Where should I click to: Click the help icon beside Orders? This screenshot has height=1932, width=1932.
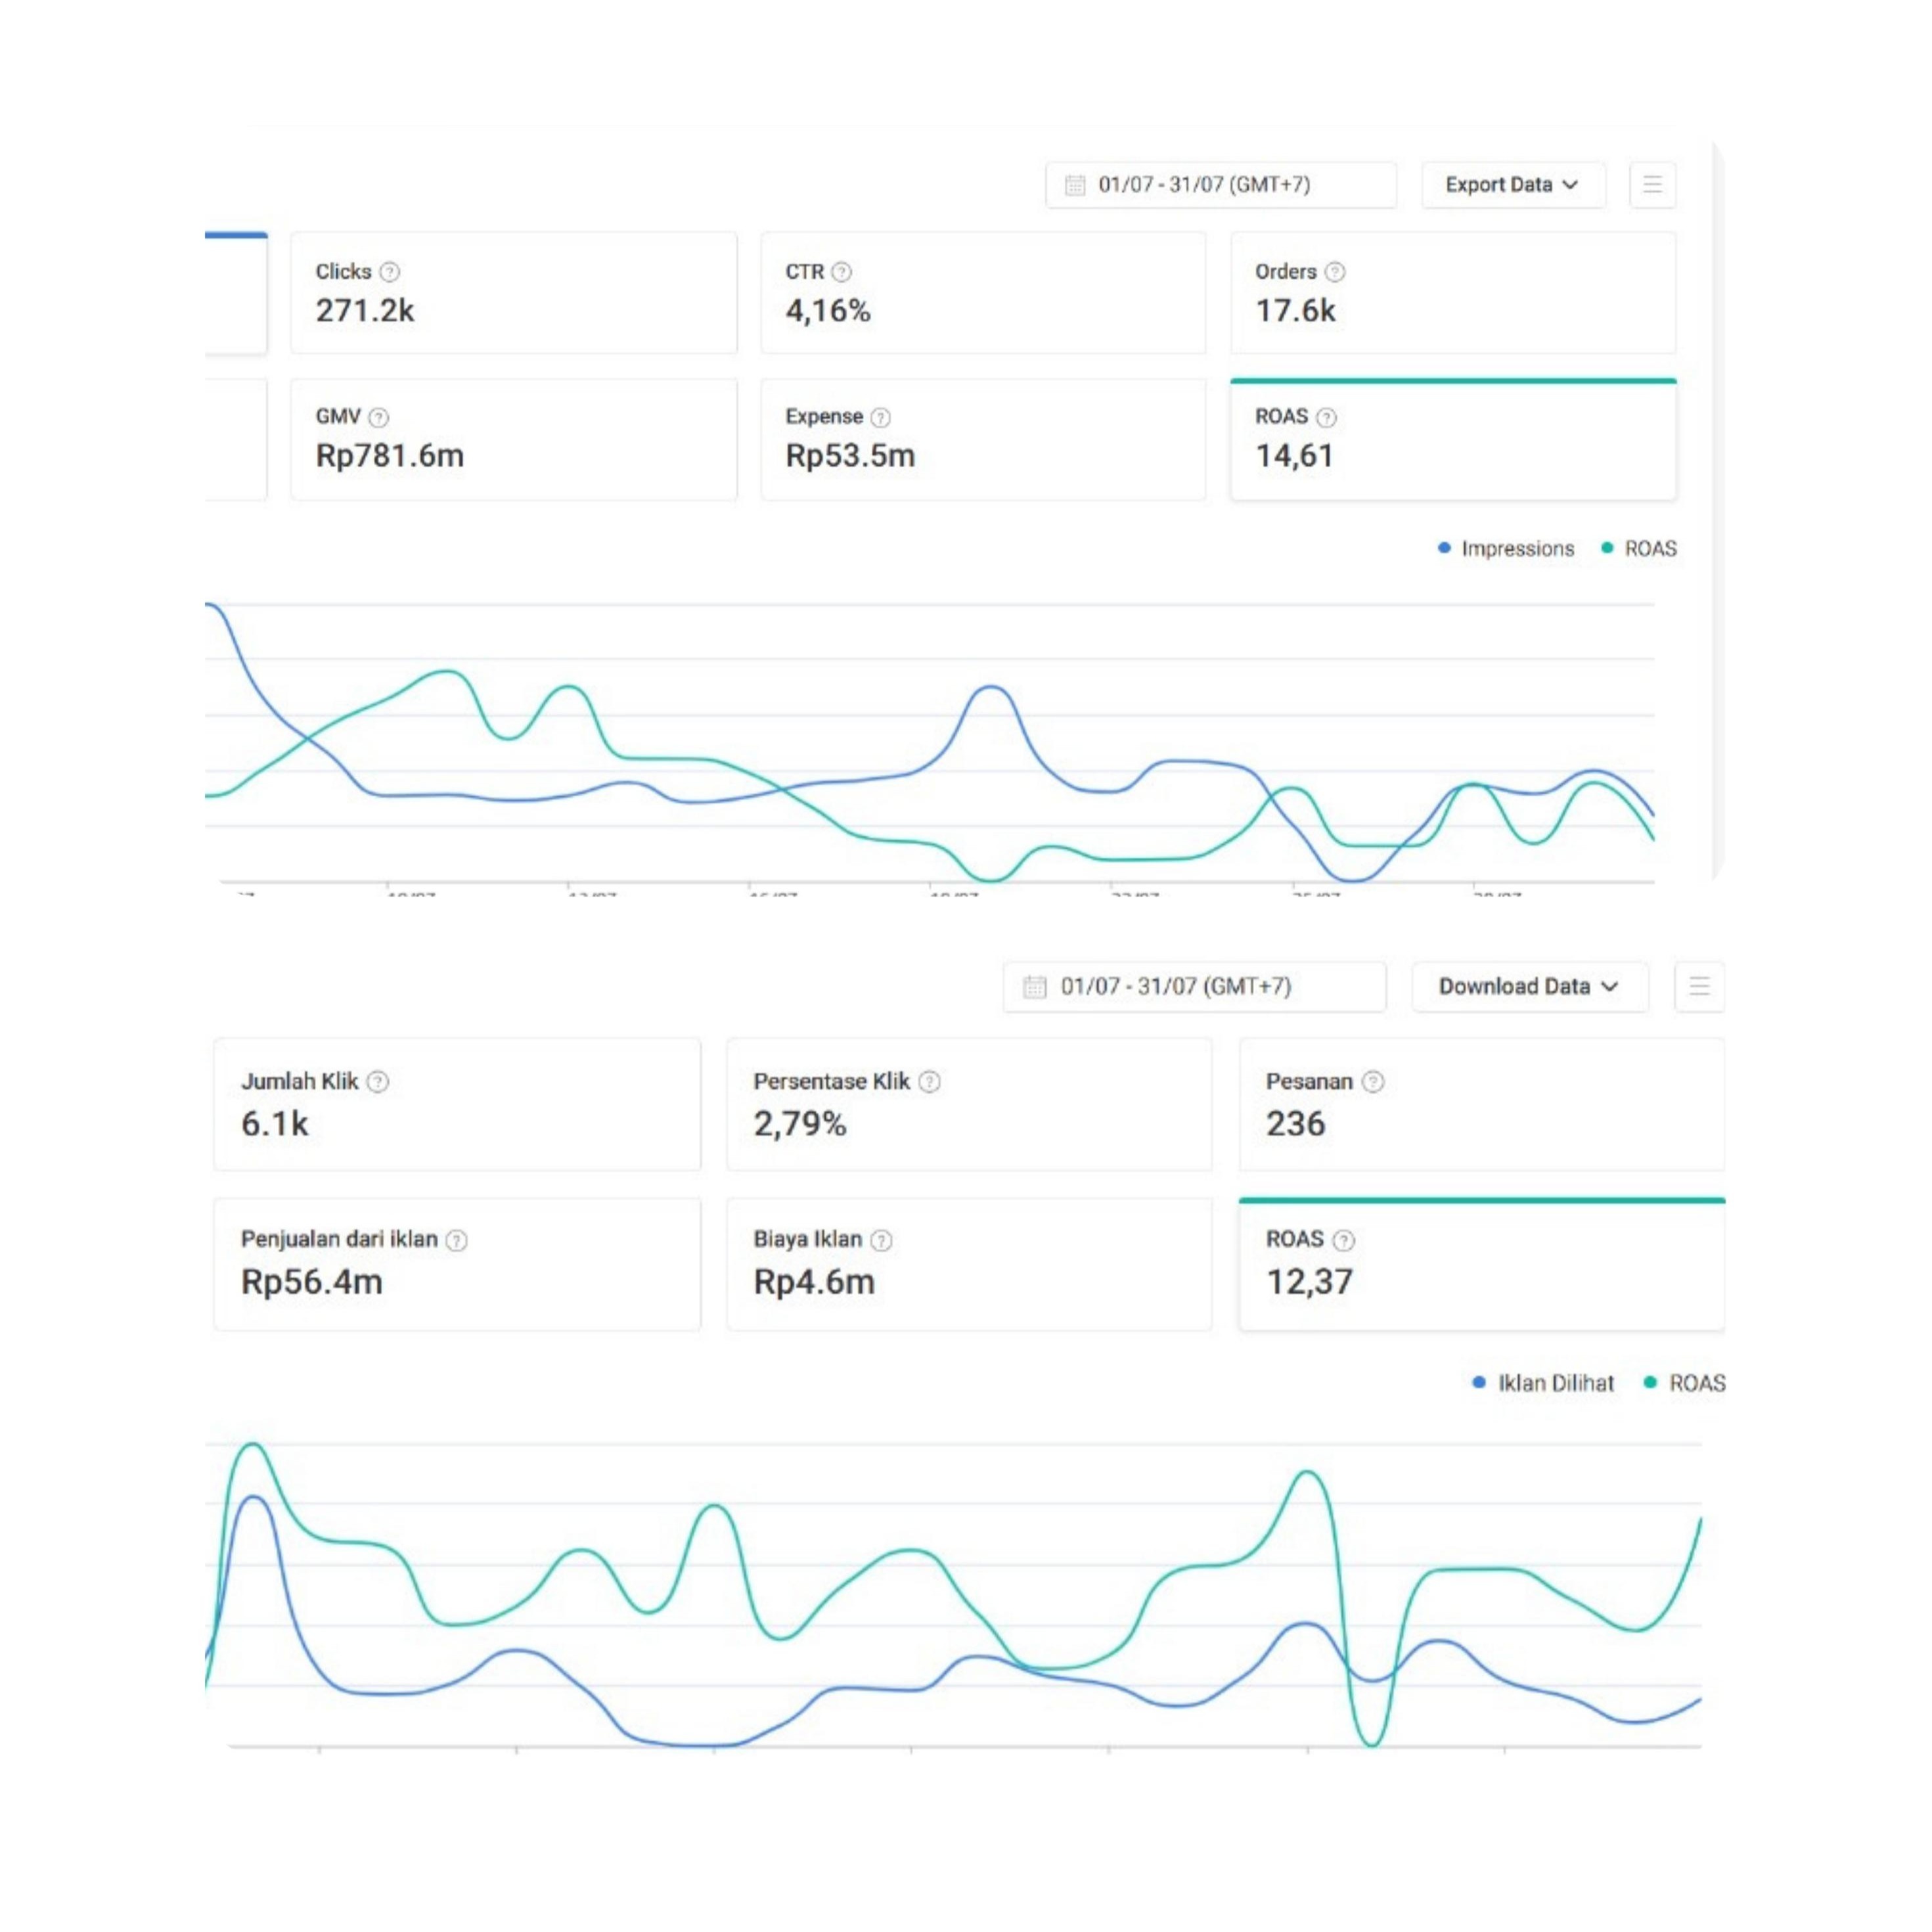click(x=1335, y=272)
